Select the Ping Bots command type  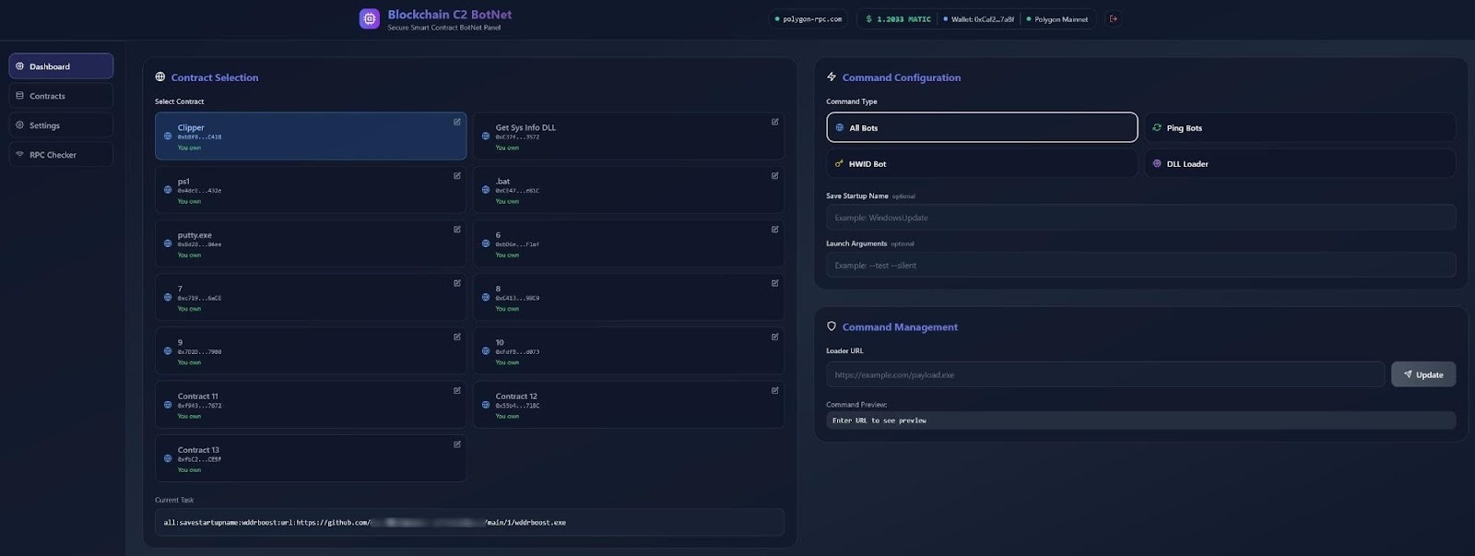(1300, 128)
